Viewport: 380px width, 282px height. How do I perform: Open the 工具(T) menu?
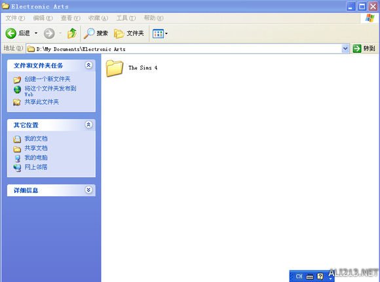pyautogui.click(x=126, y=18)
